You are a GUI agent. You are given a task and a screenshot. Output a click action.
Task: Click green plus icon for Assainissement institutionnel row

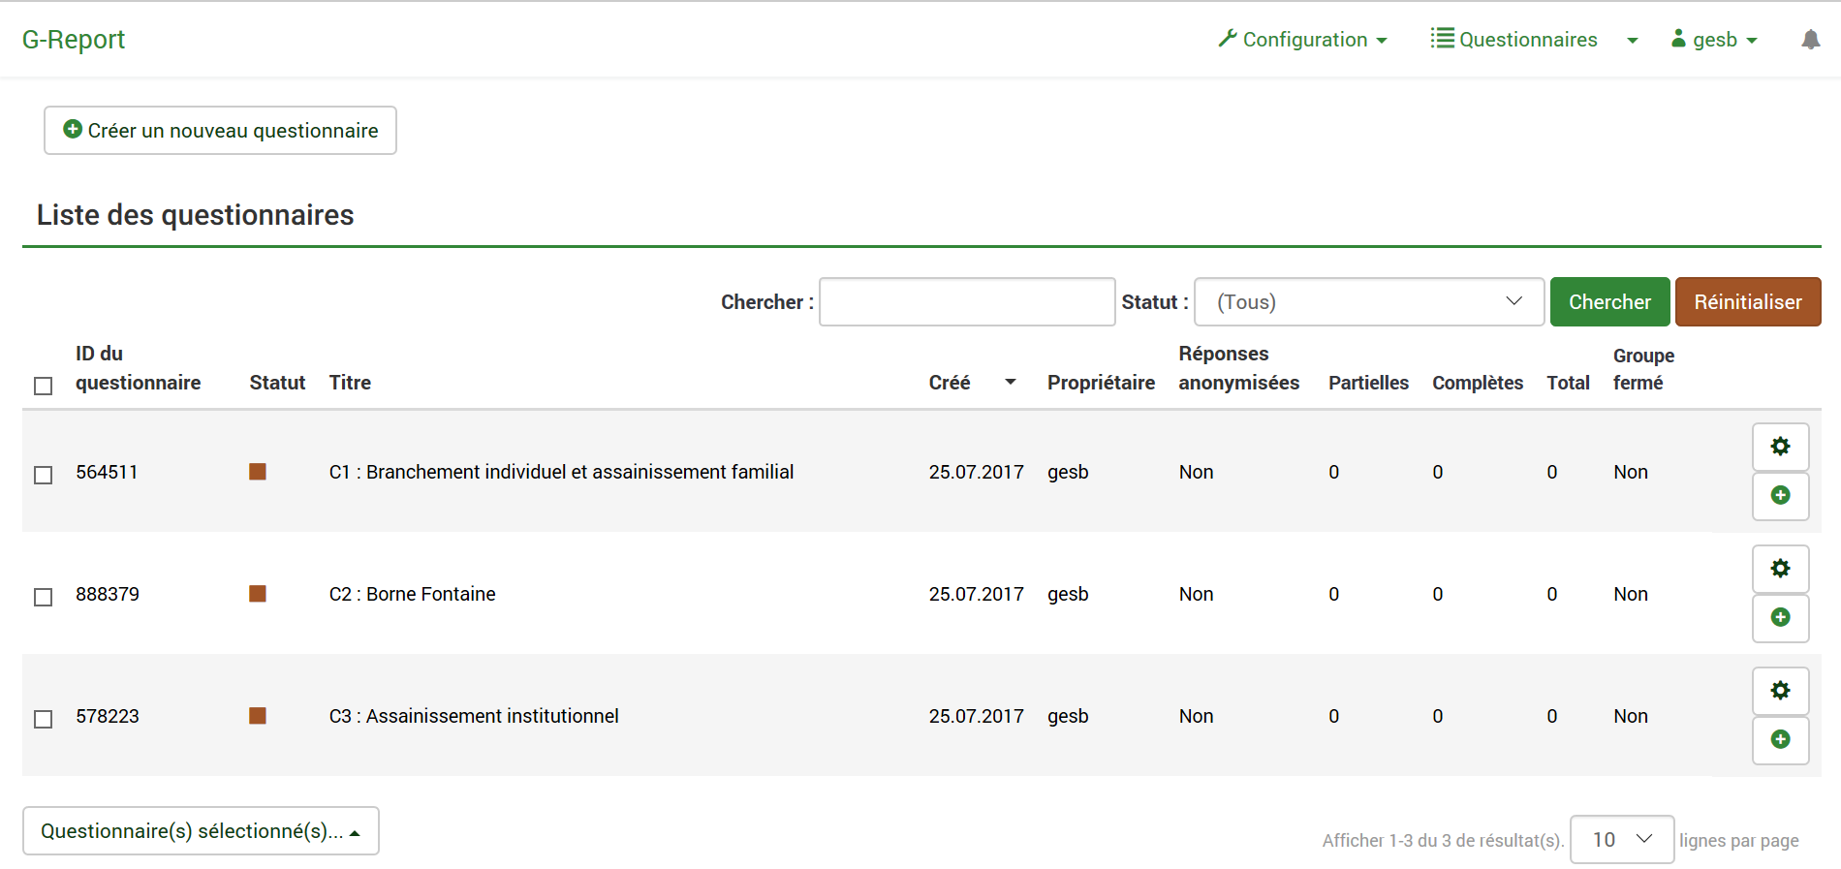click(x=1780, y=740)
